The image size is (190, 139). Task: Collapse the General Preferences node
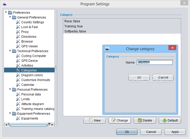[10, 17]
